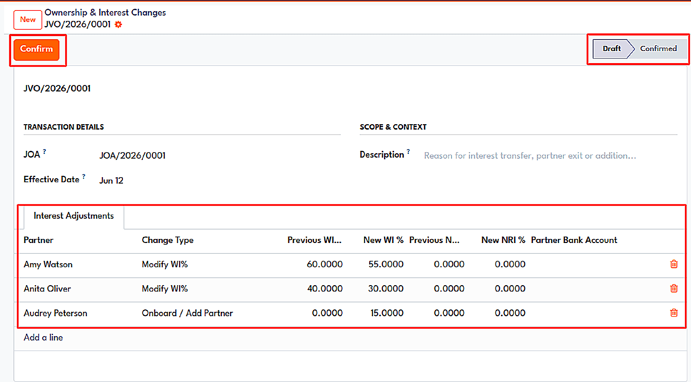The image size is (691, 382).
Task: Edit Amy Watson's New WI % value
Action: click(386, 264)
